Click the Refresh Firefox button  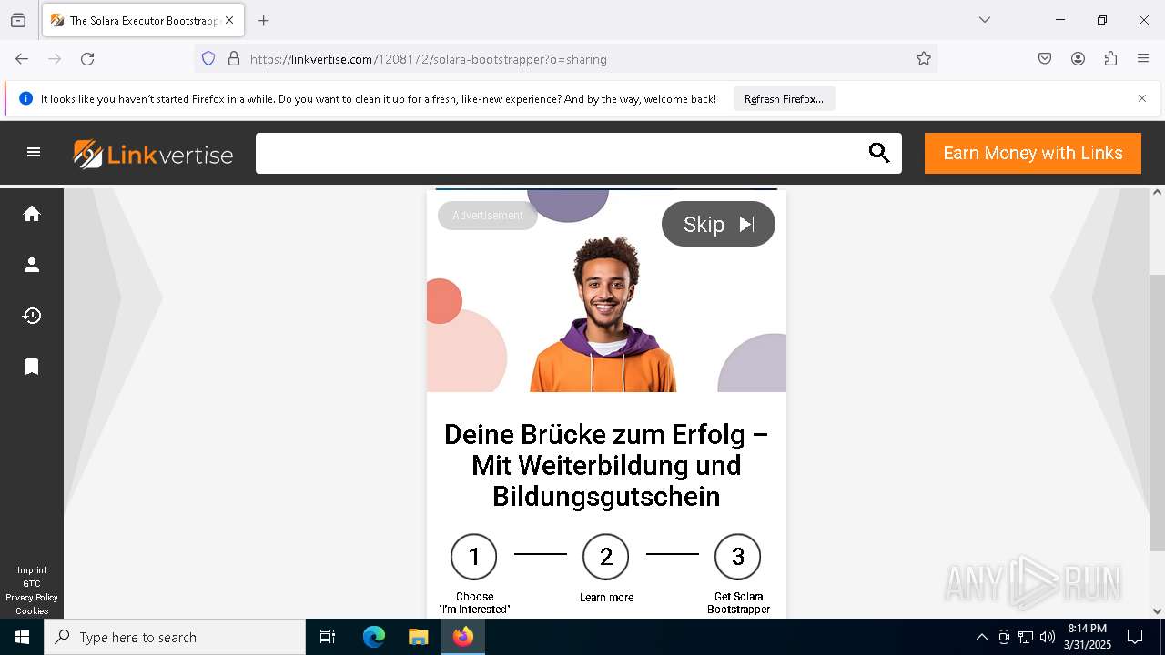coord(784,99)
